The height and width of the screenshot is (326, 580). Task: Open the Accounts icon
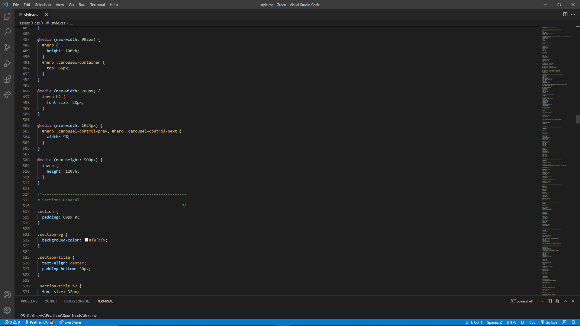coord(7,295)
